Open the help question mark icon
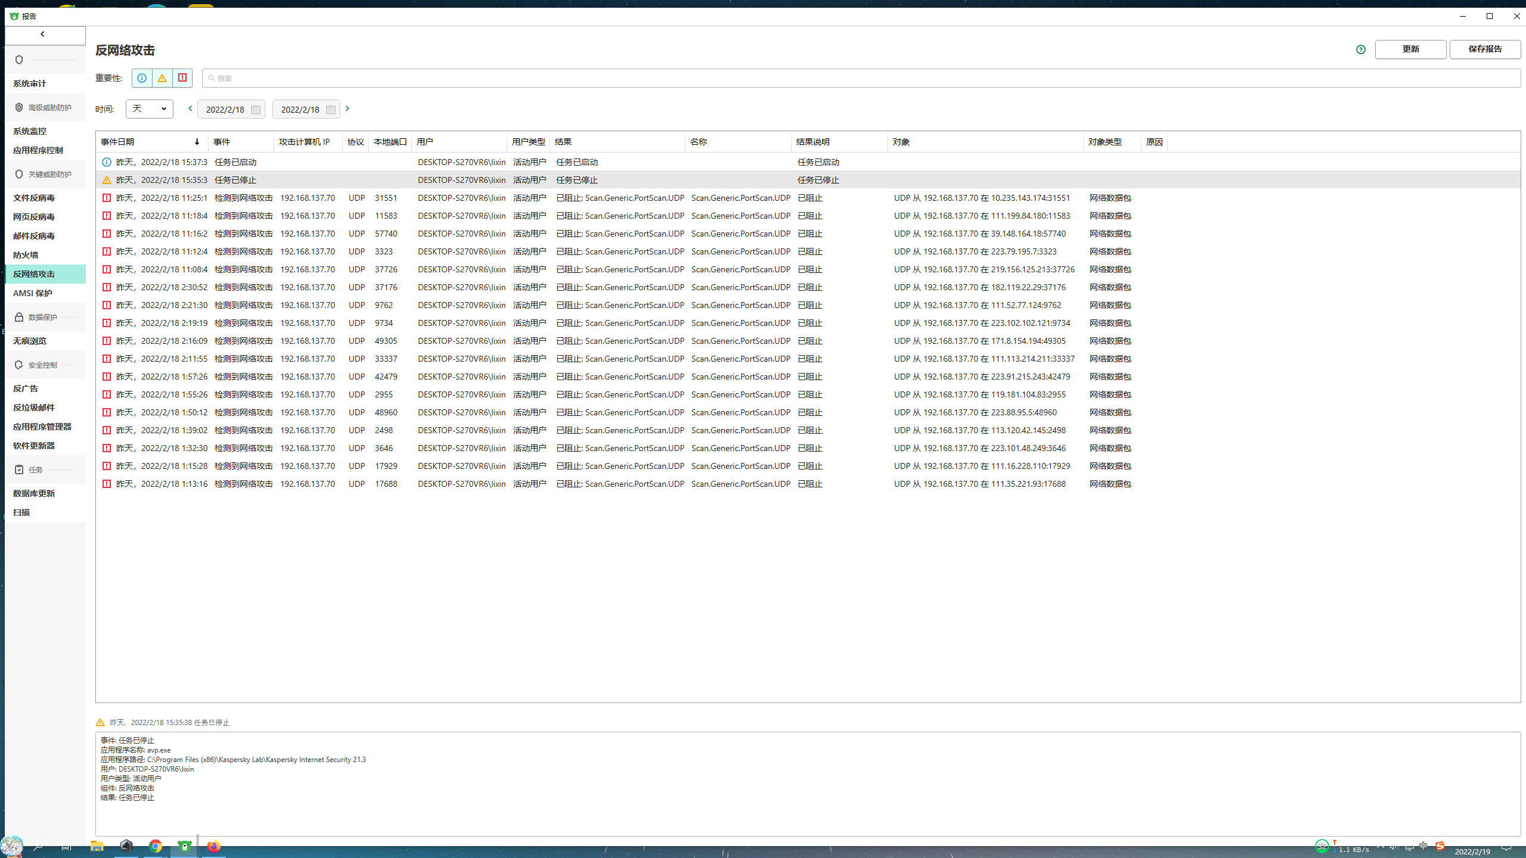Screen dimensions: 1526x858 (x=1360, y=49)
